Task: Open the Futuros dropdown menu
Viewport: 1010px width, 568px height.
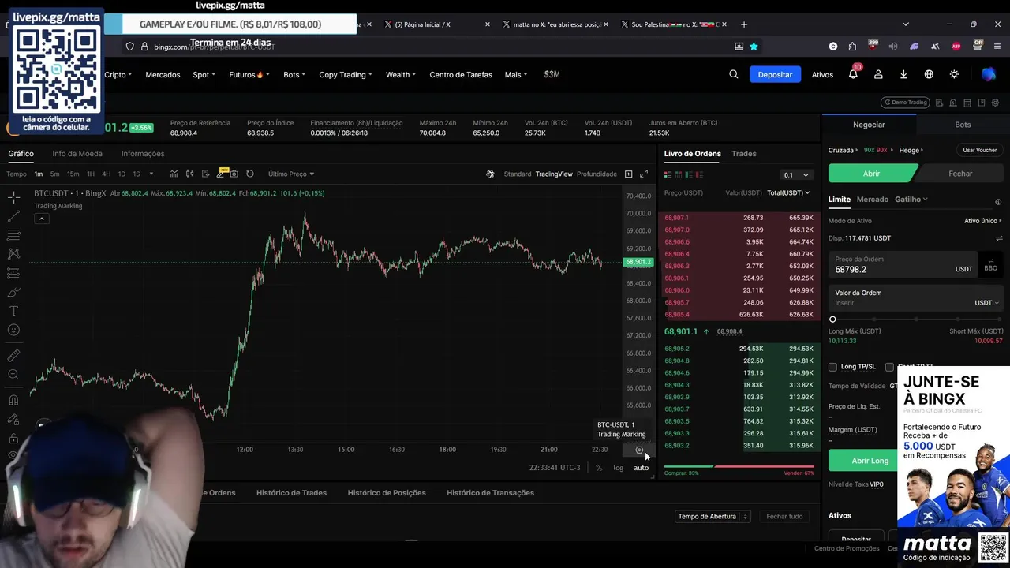Action: (x=249, y=74)
